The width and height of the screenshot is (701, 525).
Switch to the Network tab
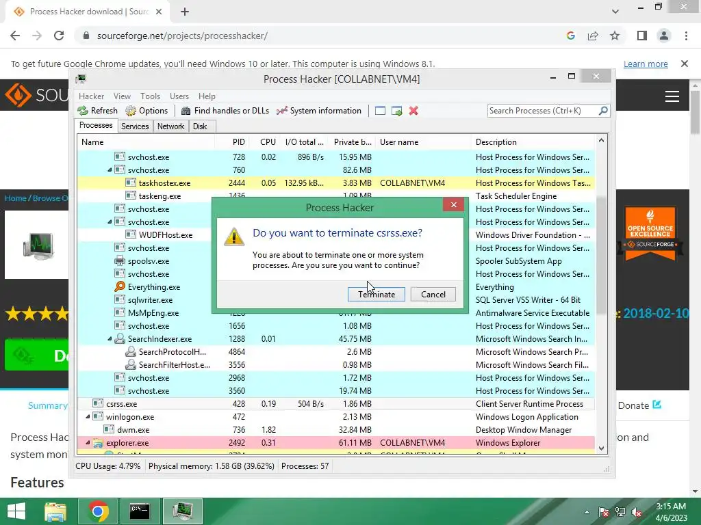coord(170,126)
